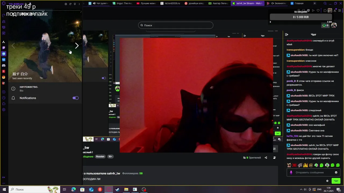
Task: Show previous Telegram profile photo
Action: (x=13, y=46)
